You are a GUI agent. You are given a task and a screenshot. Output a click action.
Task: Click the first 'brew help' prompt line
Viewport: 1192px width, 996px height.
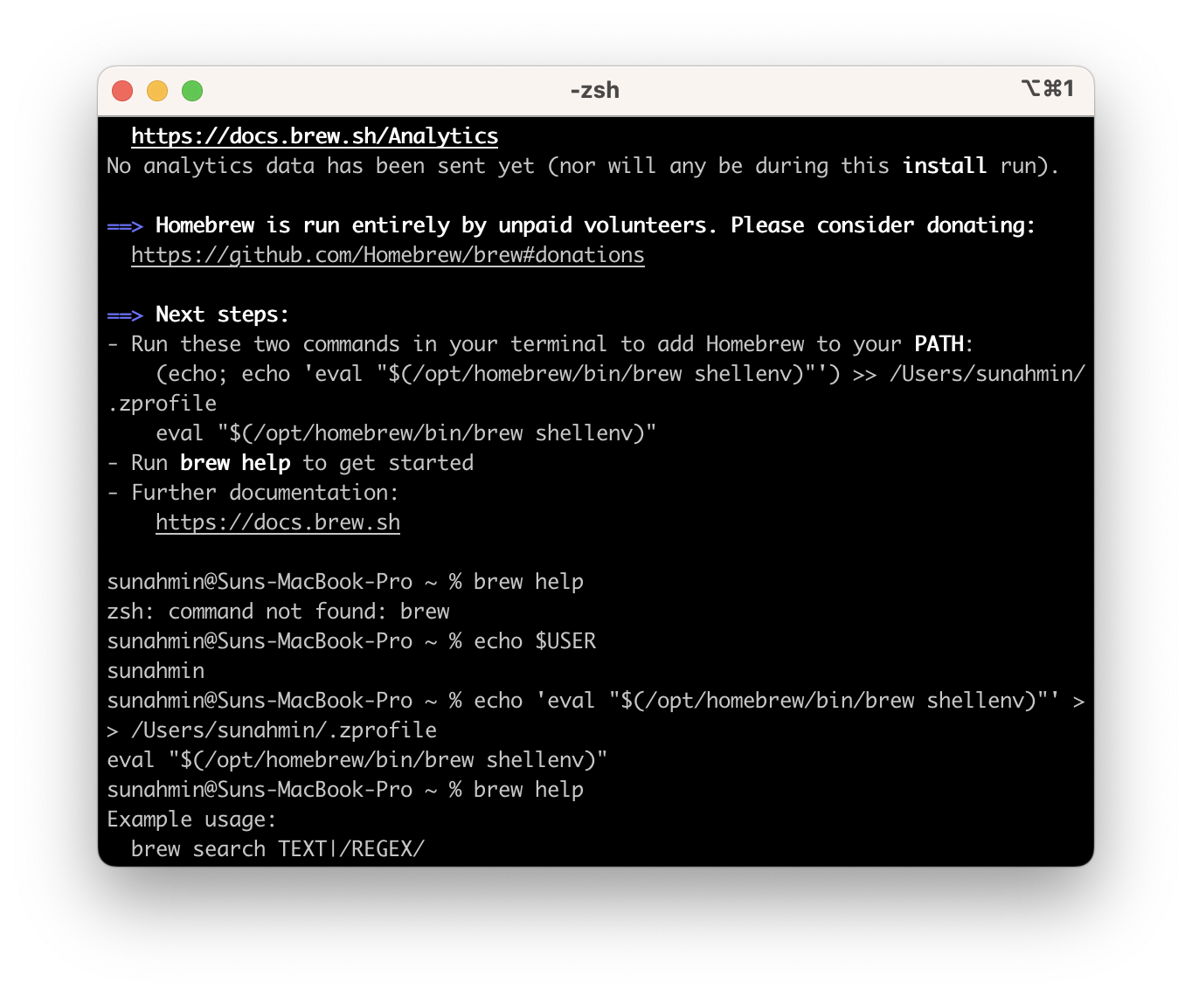click(345, 582)
